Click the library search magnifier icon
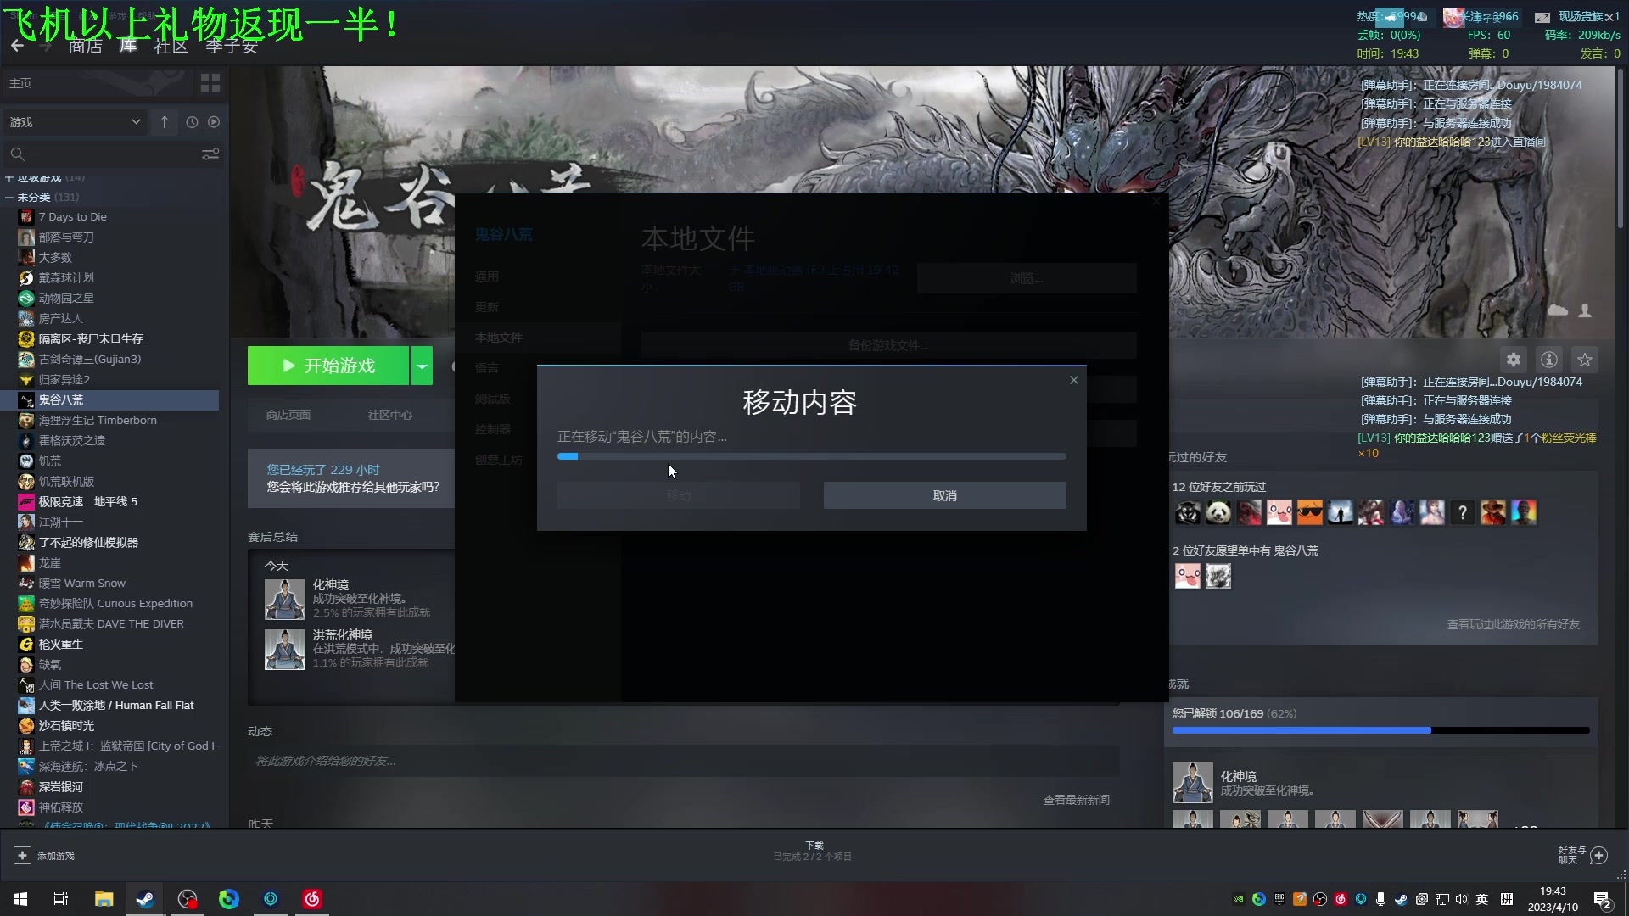The height and width of the screenshot is (916, 1629). click(18, 154)
